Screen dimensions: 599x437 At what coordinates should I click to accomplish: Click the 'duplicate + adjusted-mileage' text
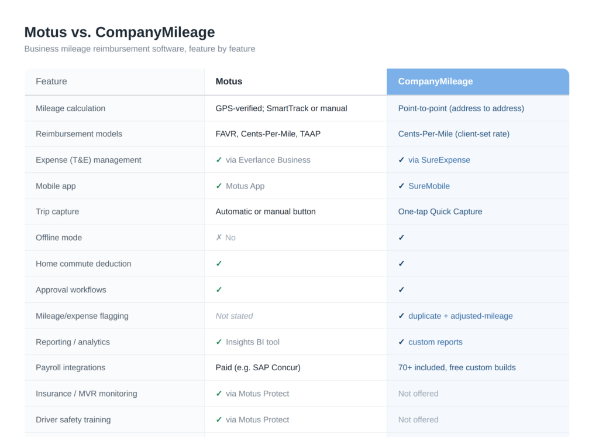pos(461,316)
